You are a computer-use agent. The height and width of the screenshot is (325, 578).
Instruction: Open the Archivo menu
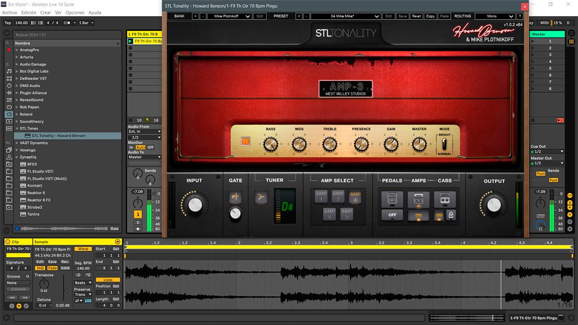10,13
